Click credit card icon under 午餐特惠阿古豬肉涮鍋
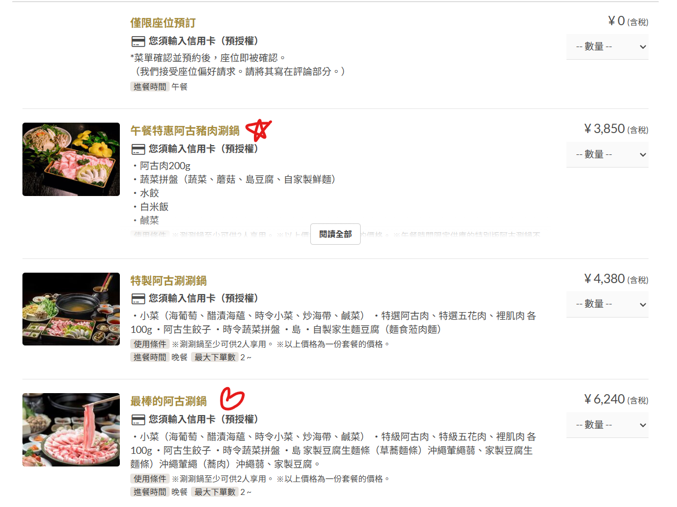This screenshot has height=507, width=677. (138, 149)
